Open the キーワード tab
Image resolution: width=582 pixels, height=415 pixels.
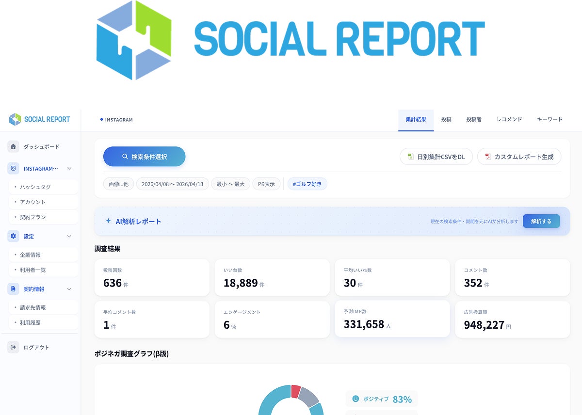coord(550,119)
